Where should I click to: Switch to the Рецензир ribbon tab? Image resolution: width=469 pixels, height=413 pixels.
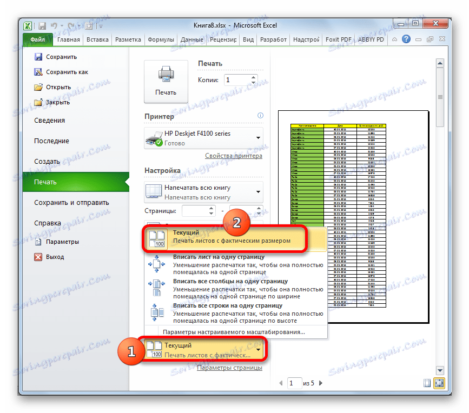(x=223, y=39)
